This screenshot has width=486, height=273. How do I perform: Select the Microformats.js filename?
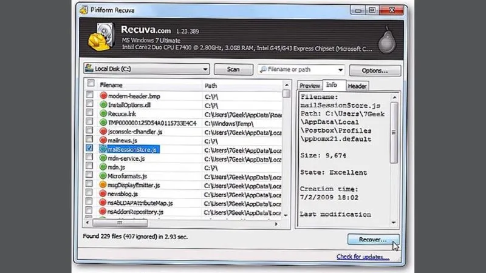(x=127, y=176)
